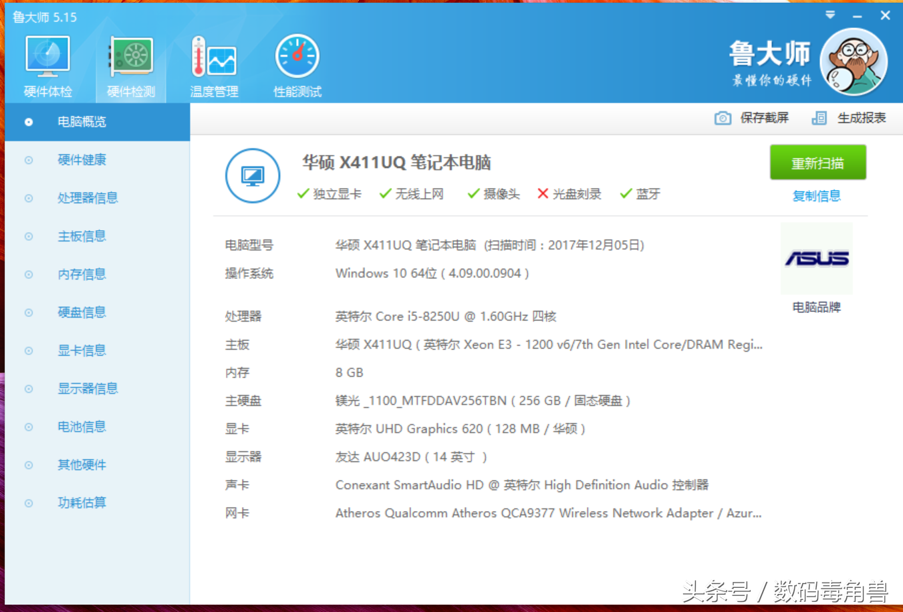Select the 内存信息 sidebar tab
The image size is (903, 612).
pyautogui.click(x=98, y=274)
